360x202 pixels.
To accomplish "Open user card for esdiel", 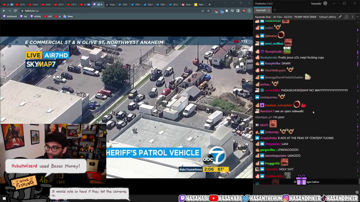I will [269, 28].
